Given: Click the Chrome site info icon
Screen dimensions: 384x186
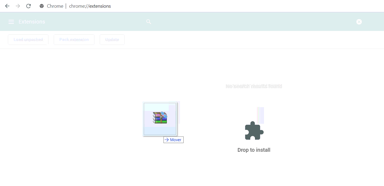Looking at the screenshot, I should coord(42,6).
